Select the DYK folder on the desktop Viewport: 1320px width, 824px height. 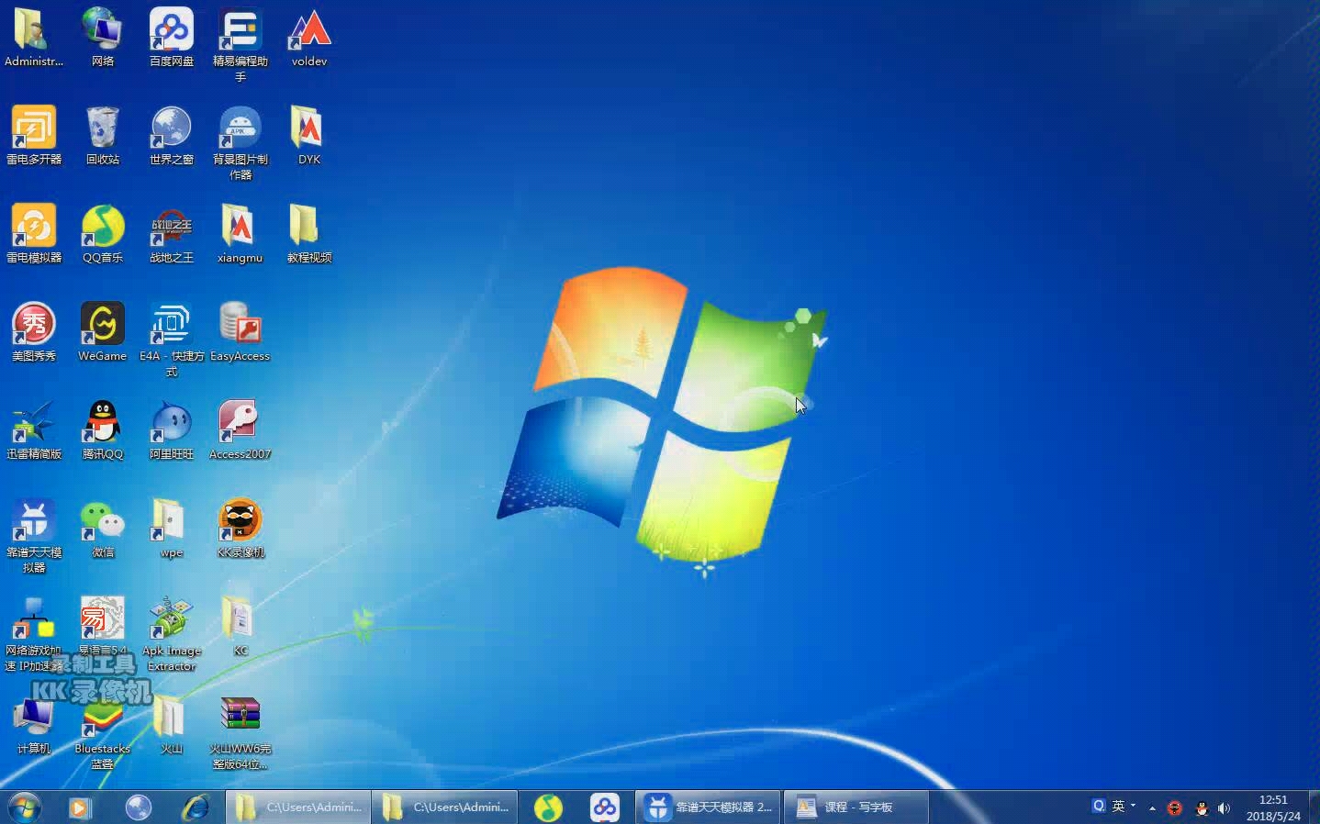pos(309,136)
